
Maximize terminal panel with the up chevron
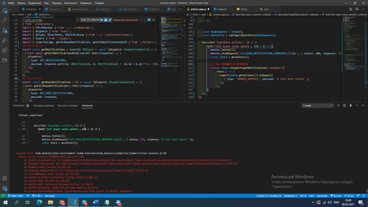click(x=356, y=106)
